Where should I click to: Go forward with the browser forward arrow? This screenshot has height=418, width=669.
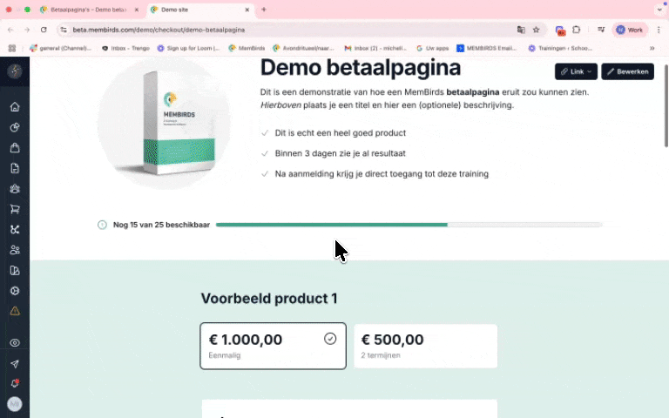[x=27, y=30]
